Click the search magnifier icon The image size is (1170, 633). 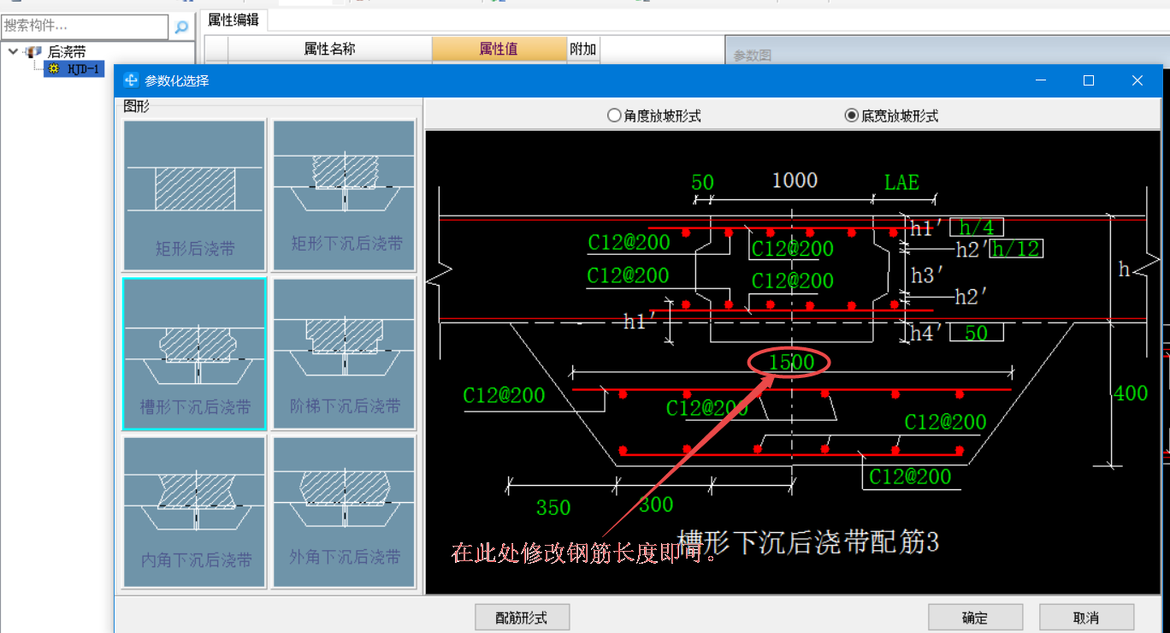[181, 27]
